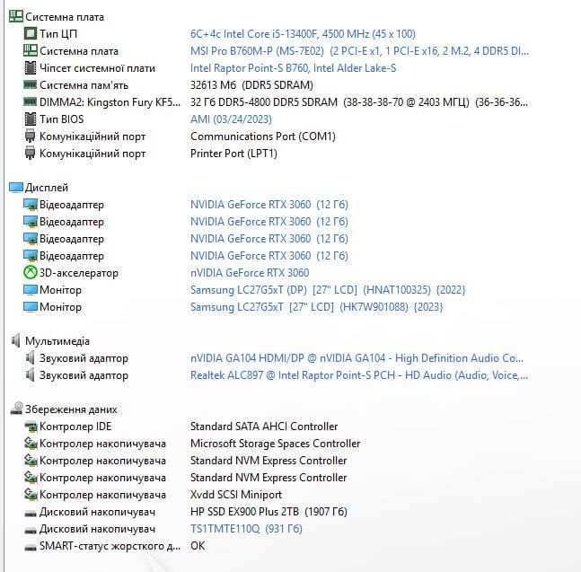
Task: Open the MSI Pro B760M-P motherboard link
Action: tap(359, 51)
